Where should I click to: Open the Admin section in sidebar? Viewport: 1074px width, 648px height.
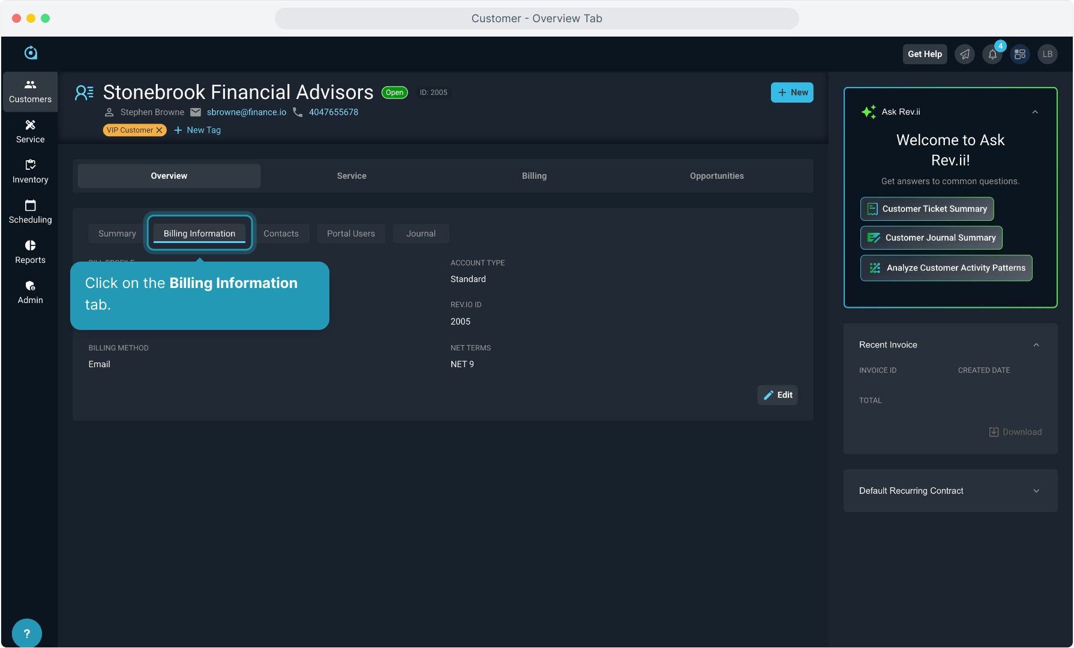pos(30,292)
